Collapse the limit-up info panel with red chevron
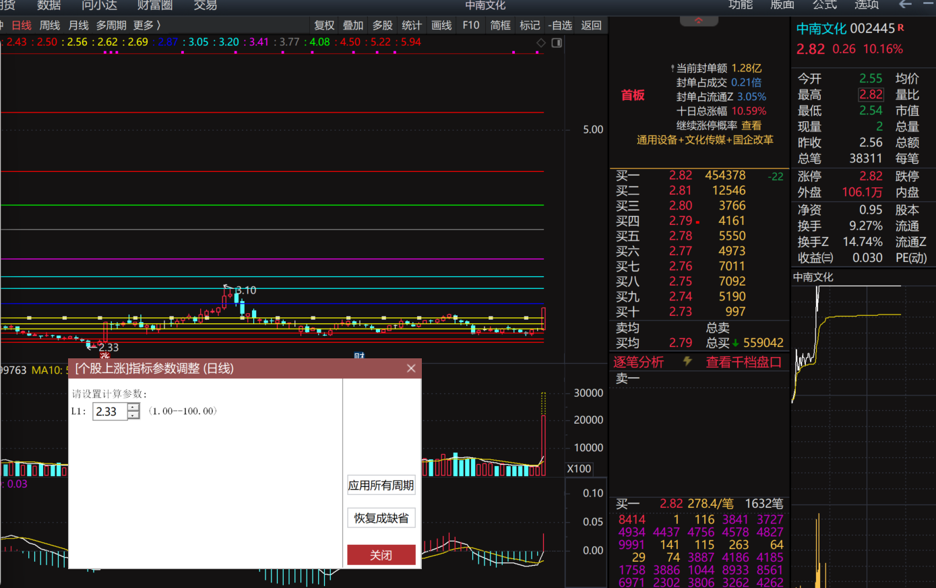 699,21
